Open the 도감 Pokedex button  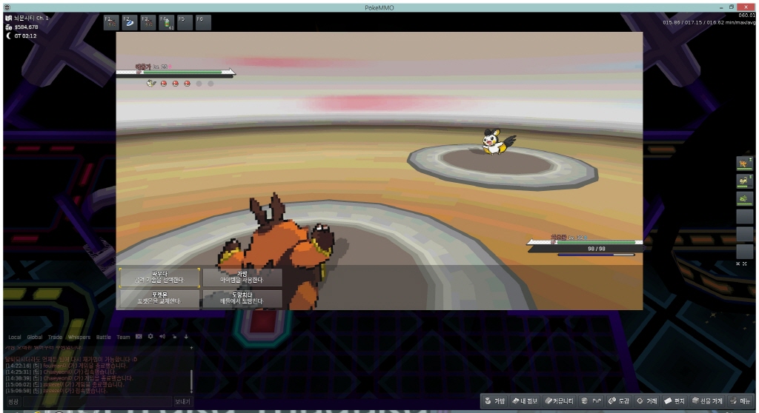click(619, 400)
